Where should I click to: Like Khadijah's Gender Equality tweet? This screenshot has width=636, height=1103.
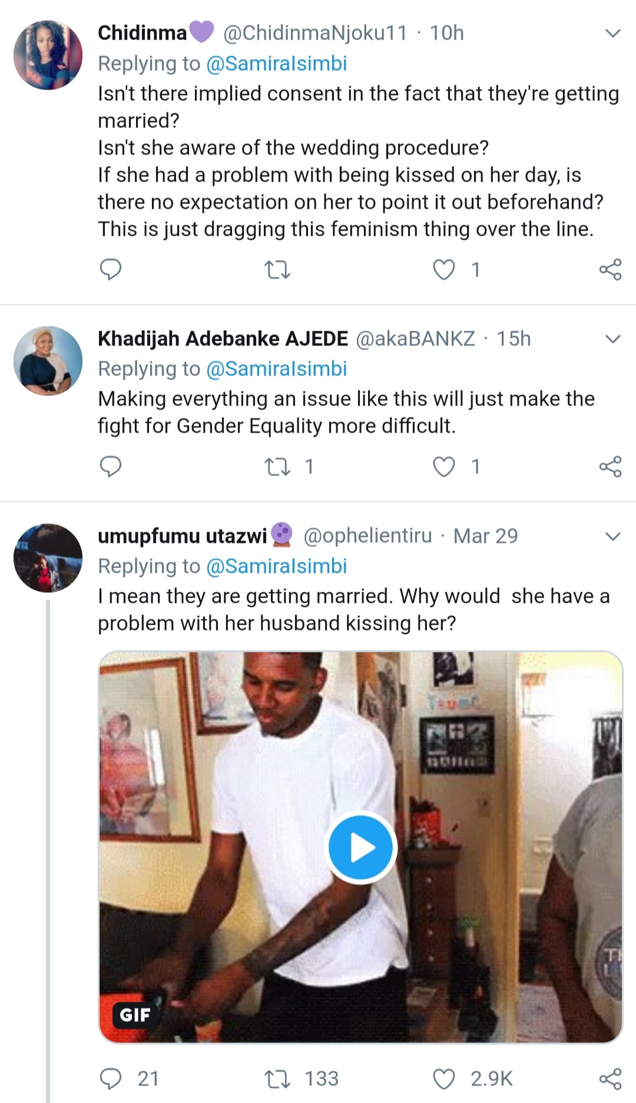coord(444,467)
